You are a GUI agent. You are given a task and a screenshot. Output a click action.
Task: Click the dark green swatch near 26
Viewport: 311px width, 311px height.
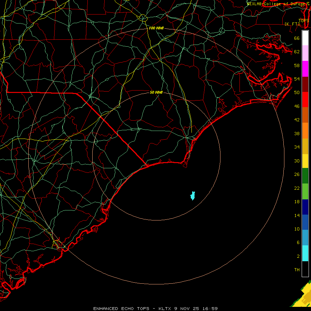[x=305, y=176]
